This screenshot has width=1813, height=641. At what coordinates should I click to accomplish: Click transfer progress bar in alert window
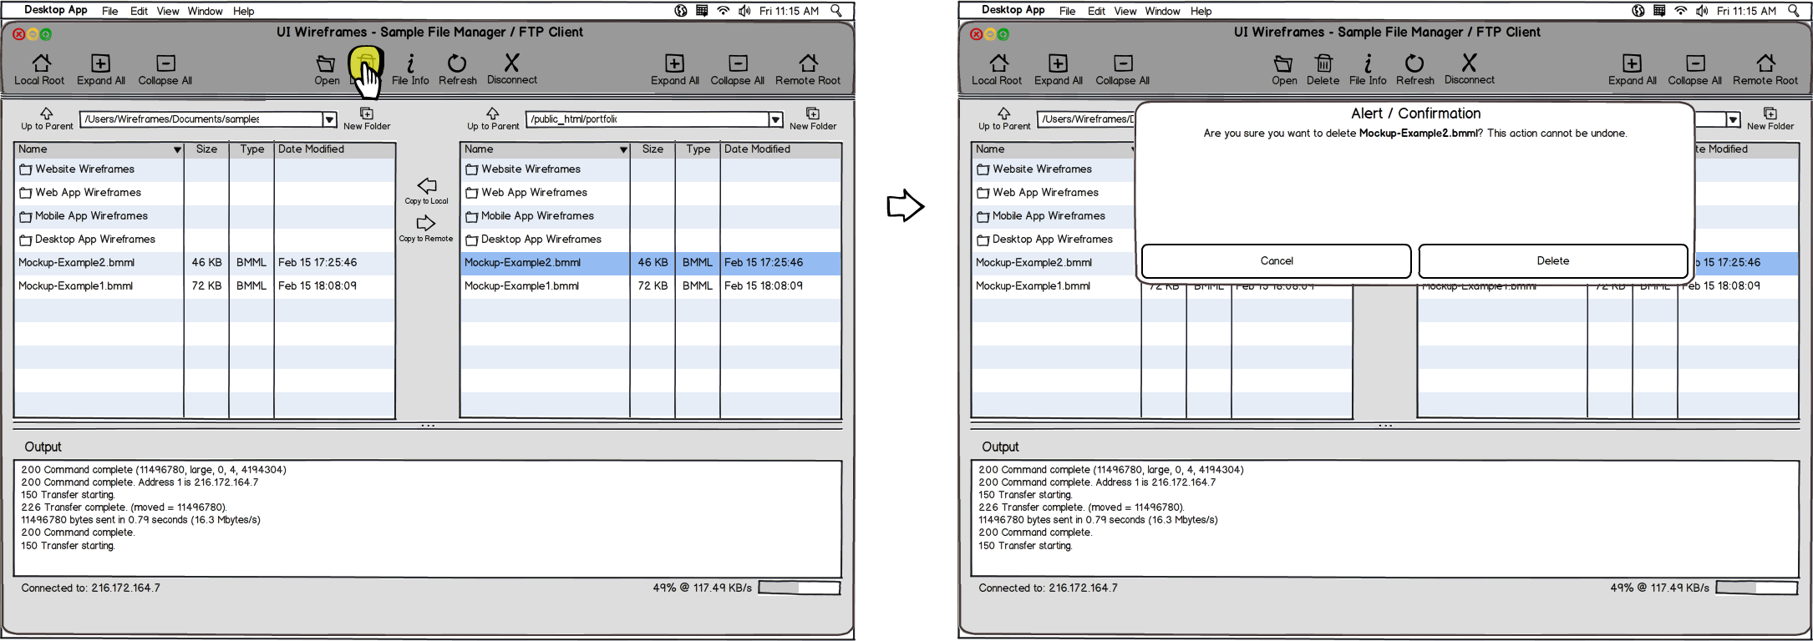click(x=1756, y=588)
